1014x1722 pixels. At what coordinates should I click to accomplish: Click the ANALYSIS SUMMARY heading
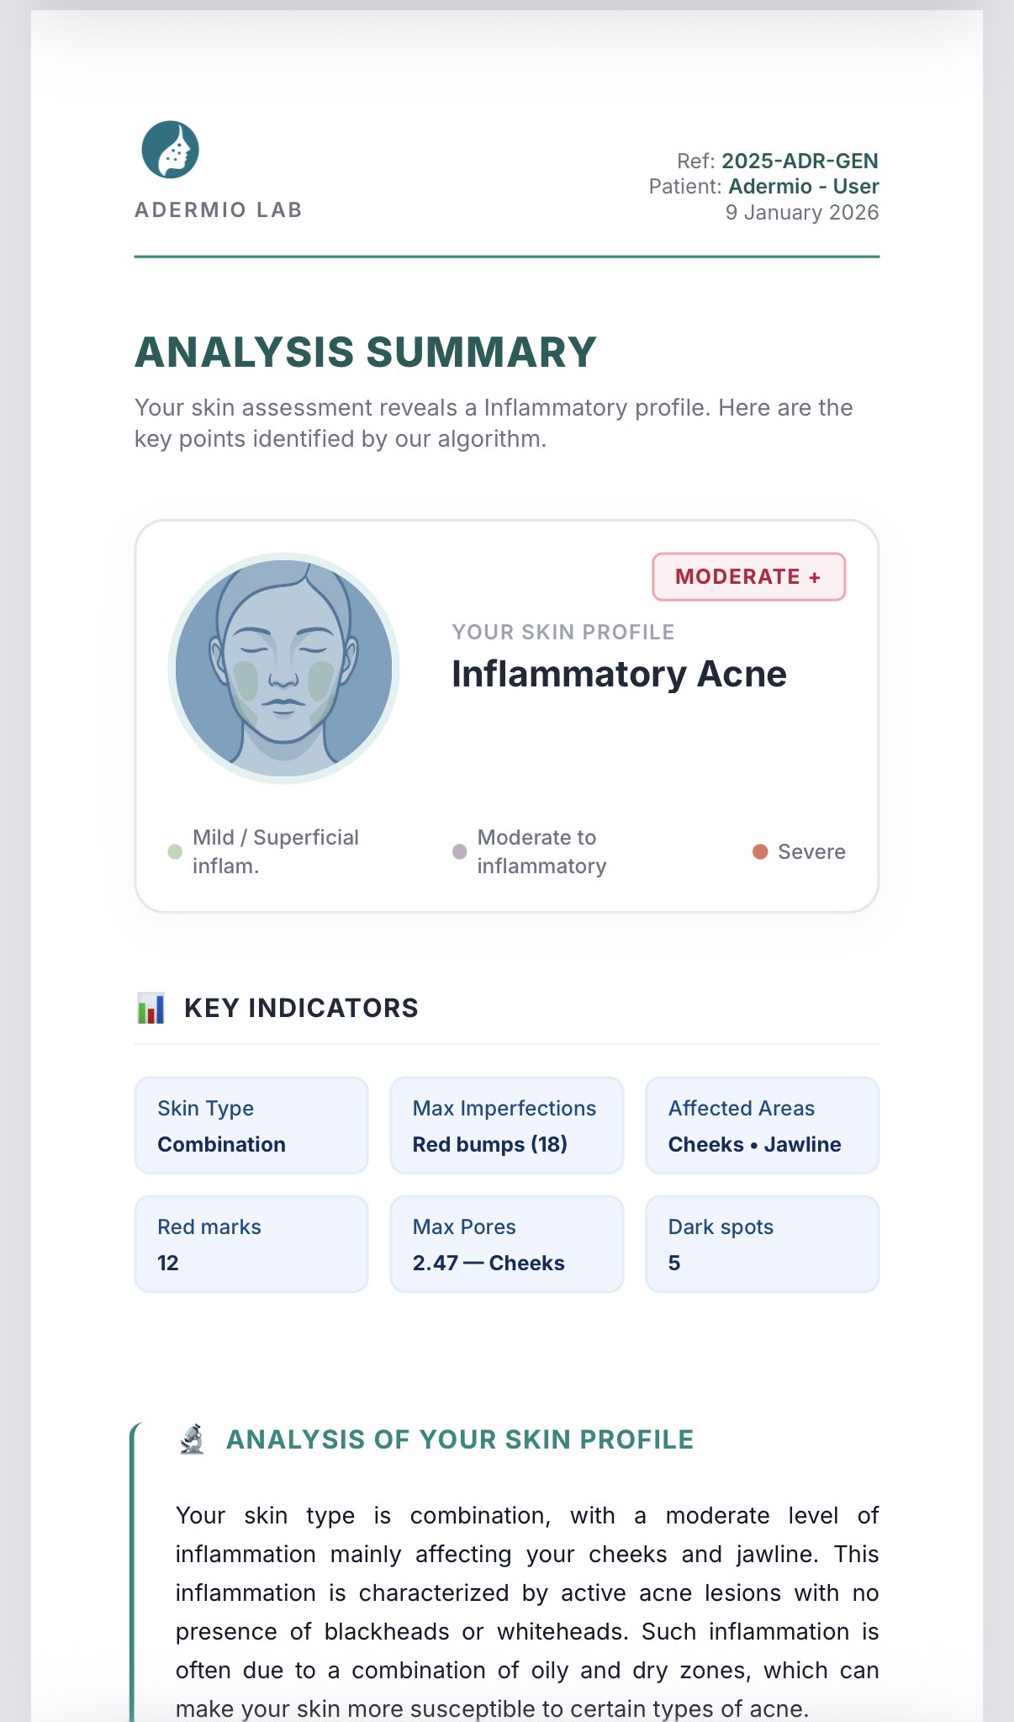click(x=366, y=352)
